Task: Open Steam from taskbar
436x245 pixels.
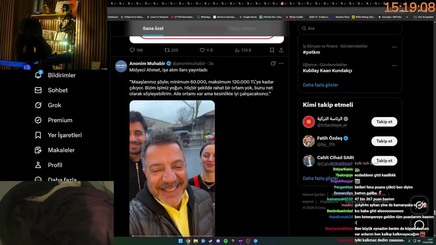Action: 211,241
